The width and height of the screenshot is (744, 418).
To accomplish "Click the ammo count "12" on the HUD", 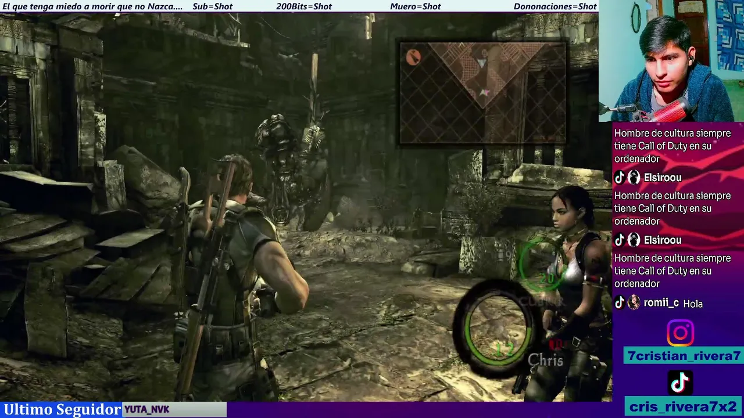I will click(504, 349).
